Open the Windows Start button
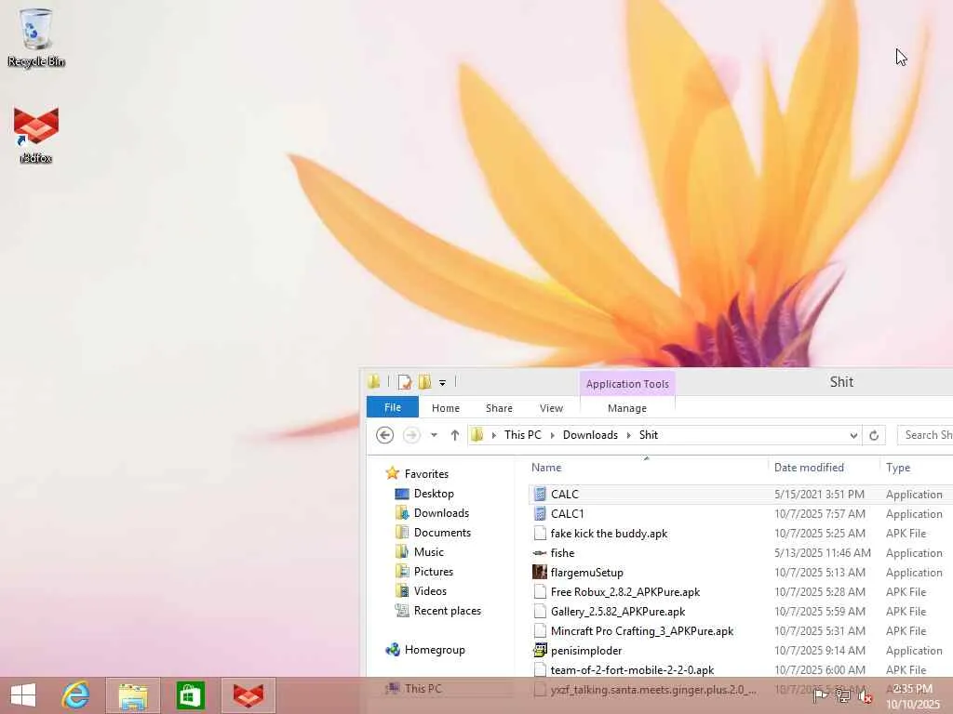 tap(23, 695)
